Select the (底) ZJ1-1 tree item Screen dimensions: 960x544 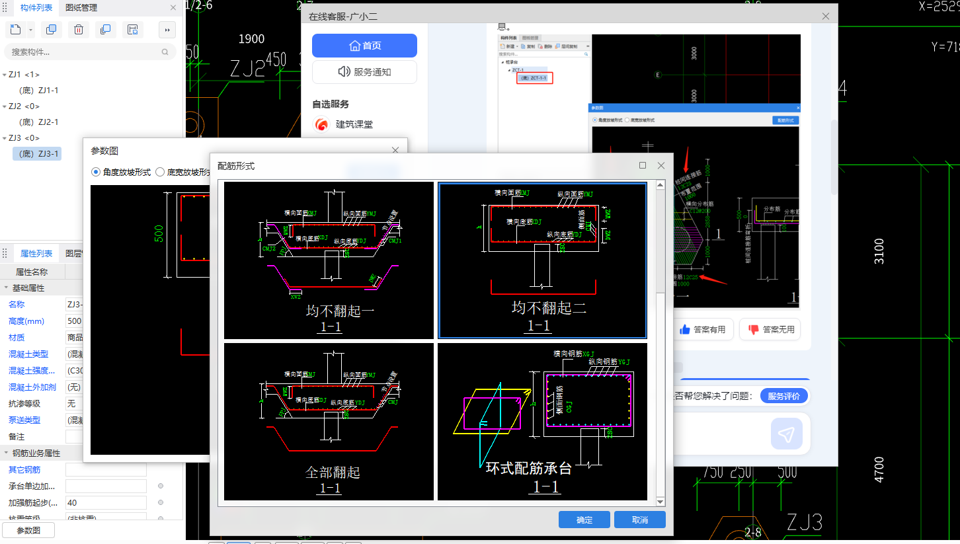[38, 91]
